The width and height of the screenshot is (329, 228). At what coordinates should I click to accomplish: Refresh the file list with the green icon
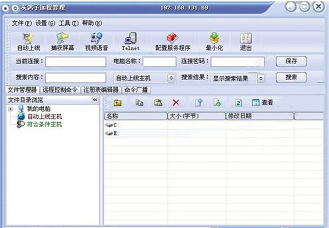(x=239, y=103)
